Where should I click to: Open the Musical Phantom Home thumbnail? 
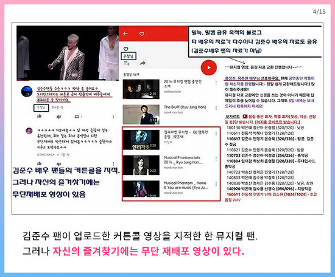click(x=141, y=189)
